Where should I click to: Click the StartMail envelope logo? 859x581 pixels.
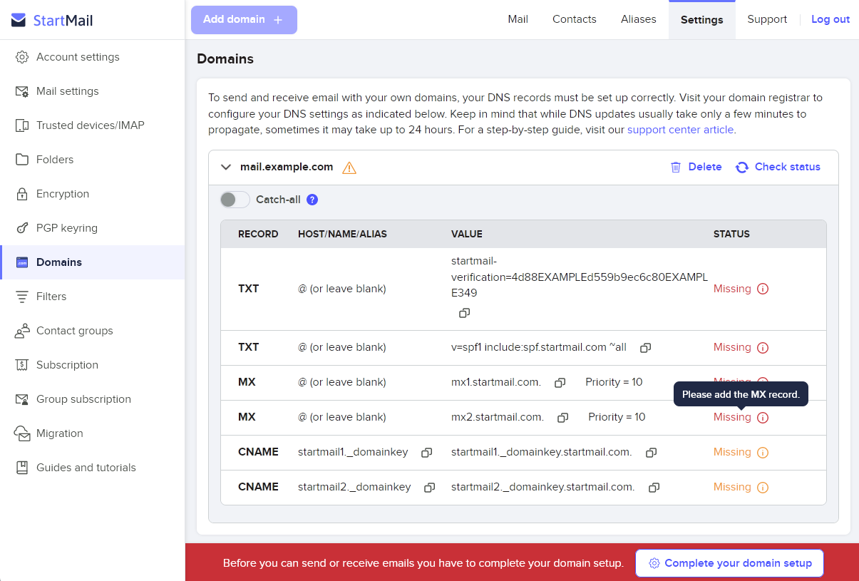17,19
